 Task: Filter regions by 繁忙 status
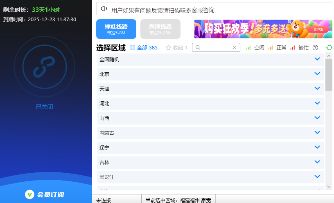click(299, 48)
